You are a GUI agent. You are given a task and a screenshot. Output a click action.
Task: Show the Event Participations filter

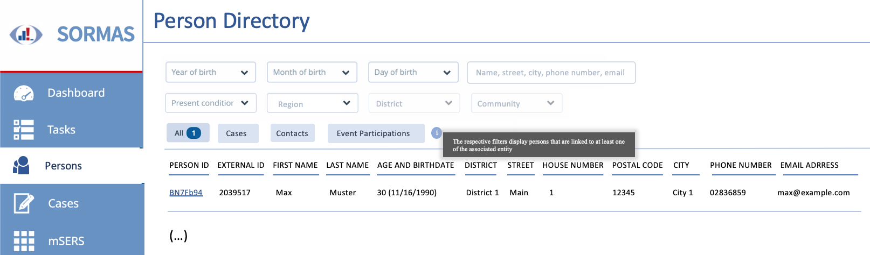coord(376,133)
